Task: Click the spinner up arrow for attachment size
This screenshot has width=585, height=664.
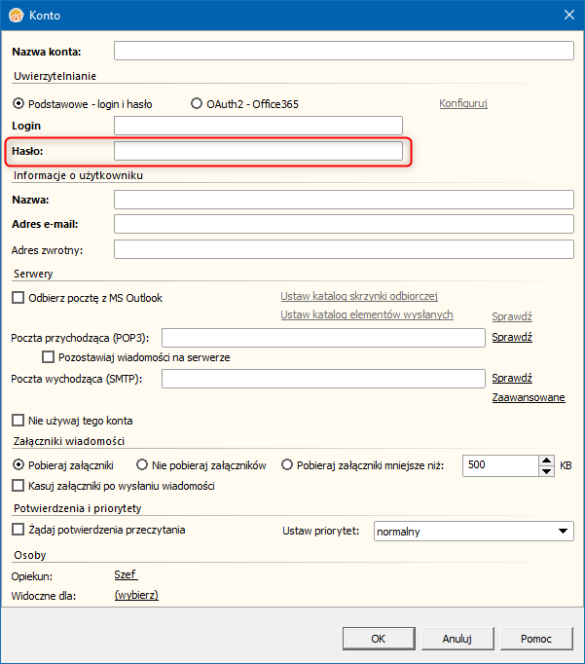Action: [x=546, y=461]
